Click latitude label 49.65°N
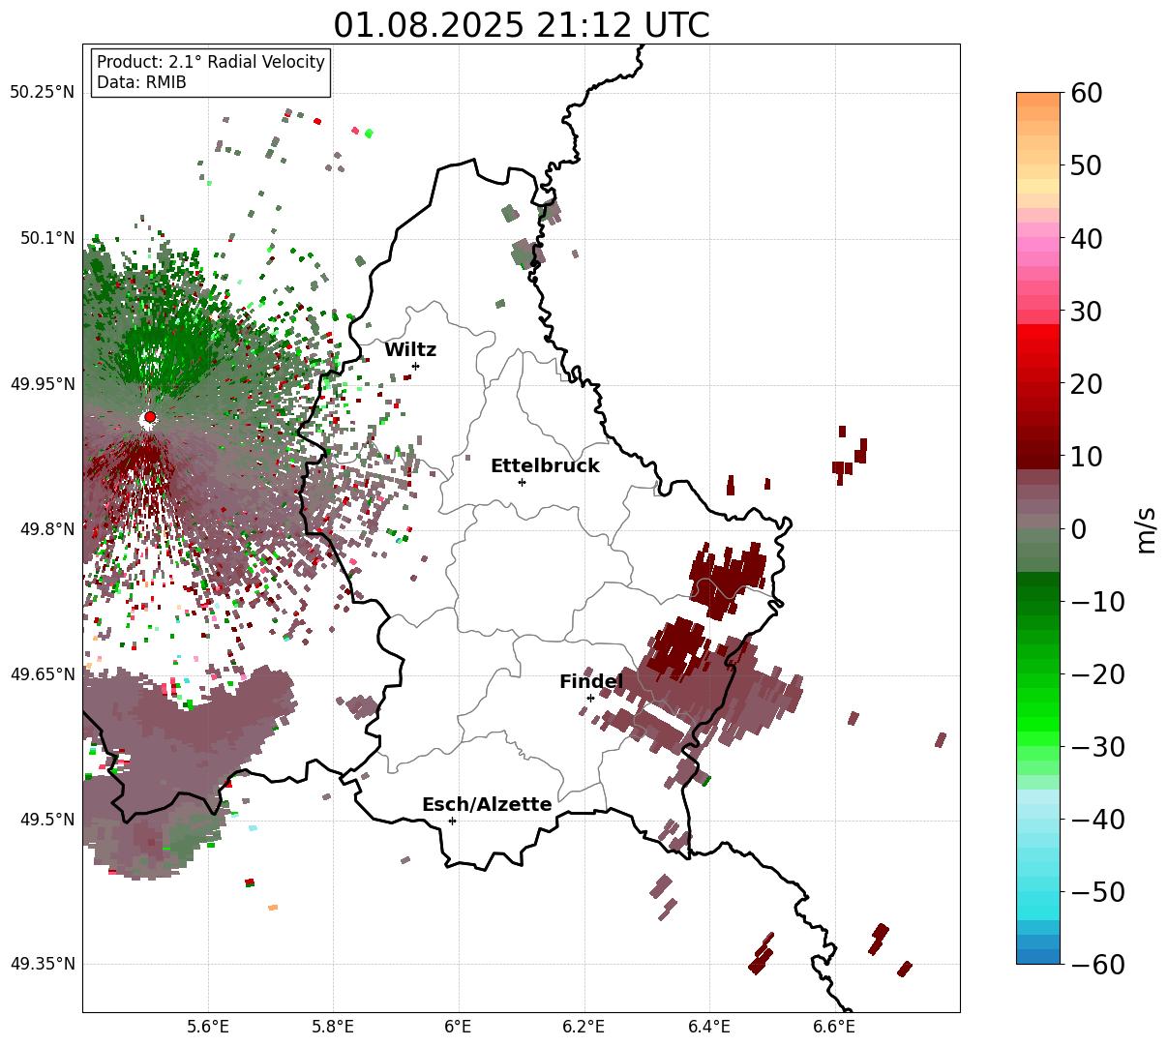 tap(42, 674)
